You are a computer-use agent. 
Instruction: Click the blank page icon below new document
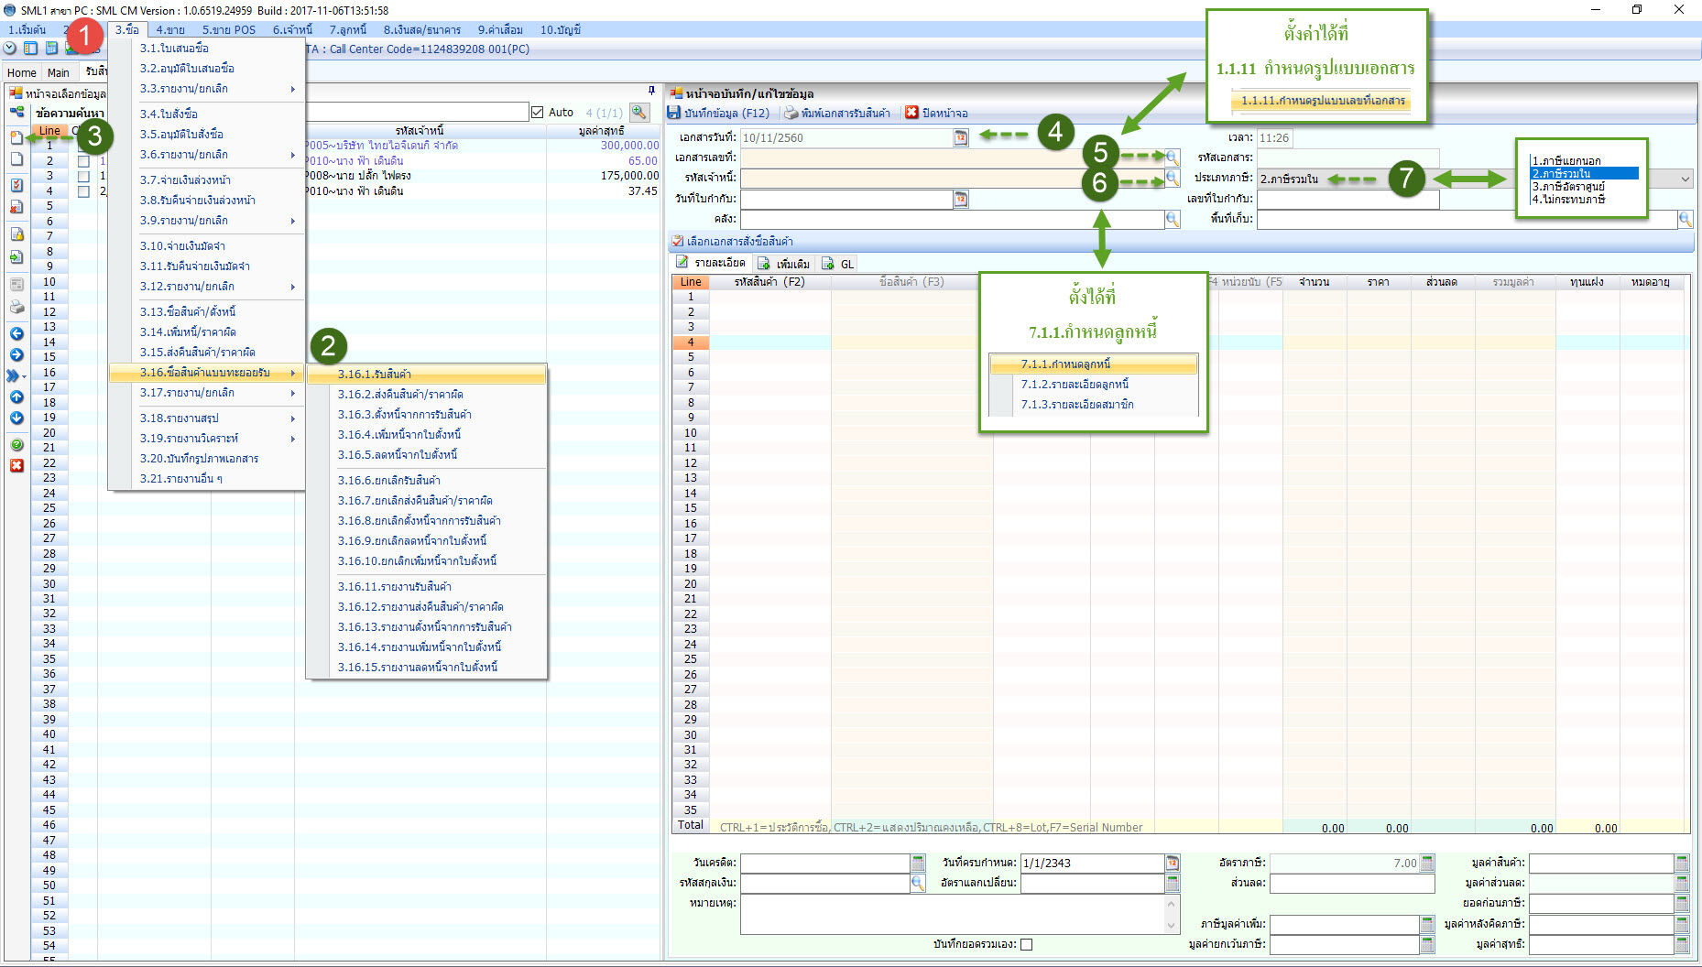(x=16, y=159)
